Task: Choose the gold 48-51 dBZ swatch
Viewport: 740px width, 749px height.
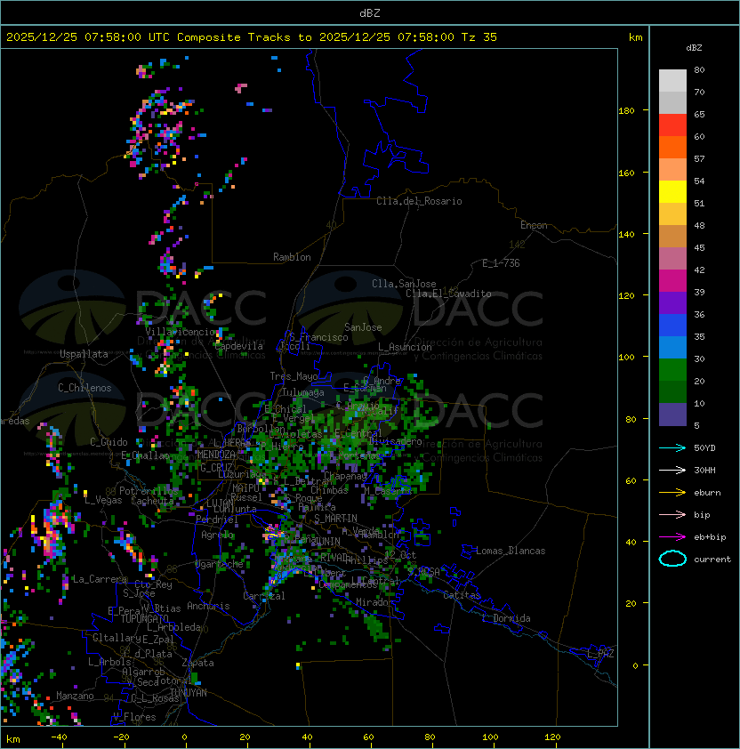Action: pyautogui.click(x=672, y=214)
